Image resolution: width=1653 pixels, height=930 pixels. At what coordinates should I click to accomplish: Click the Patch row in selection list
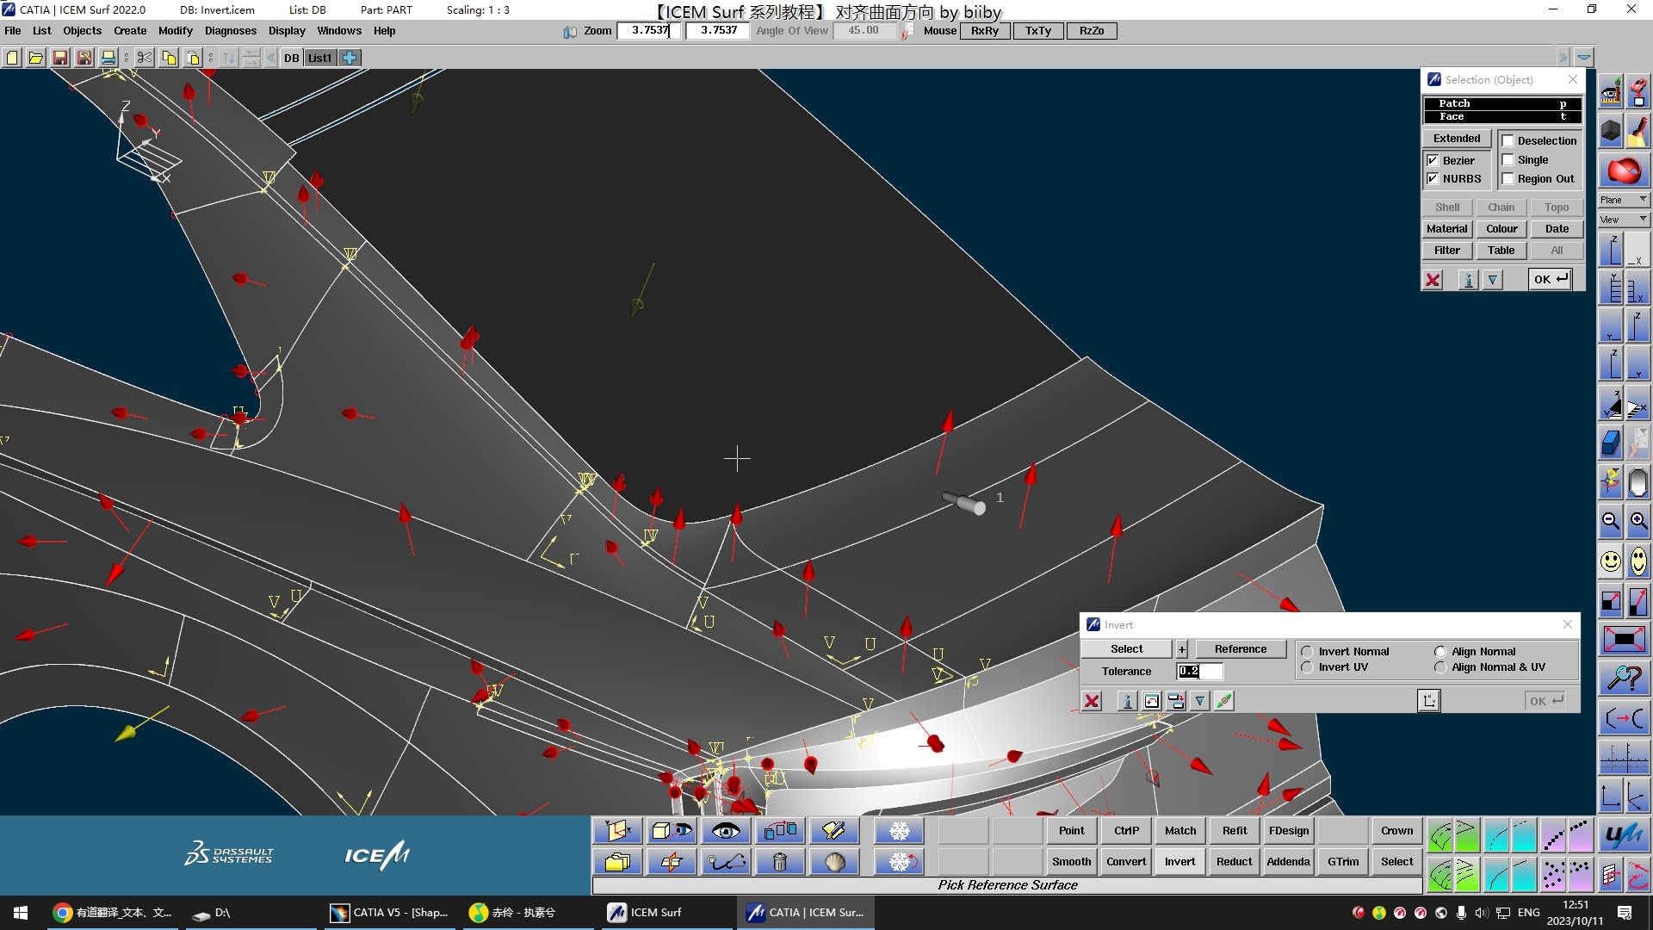click(1502, 103)
